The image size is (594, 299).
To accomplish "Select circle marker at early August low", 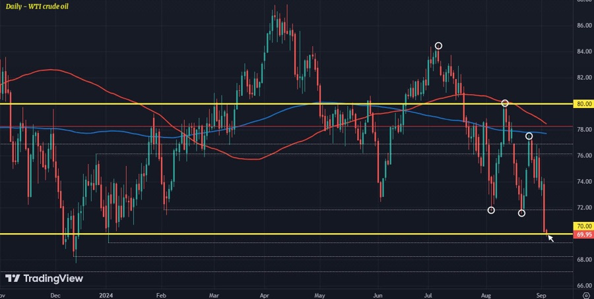I will 491,210.
